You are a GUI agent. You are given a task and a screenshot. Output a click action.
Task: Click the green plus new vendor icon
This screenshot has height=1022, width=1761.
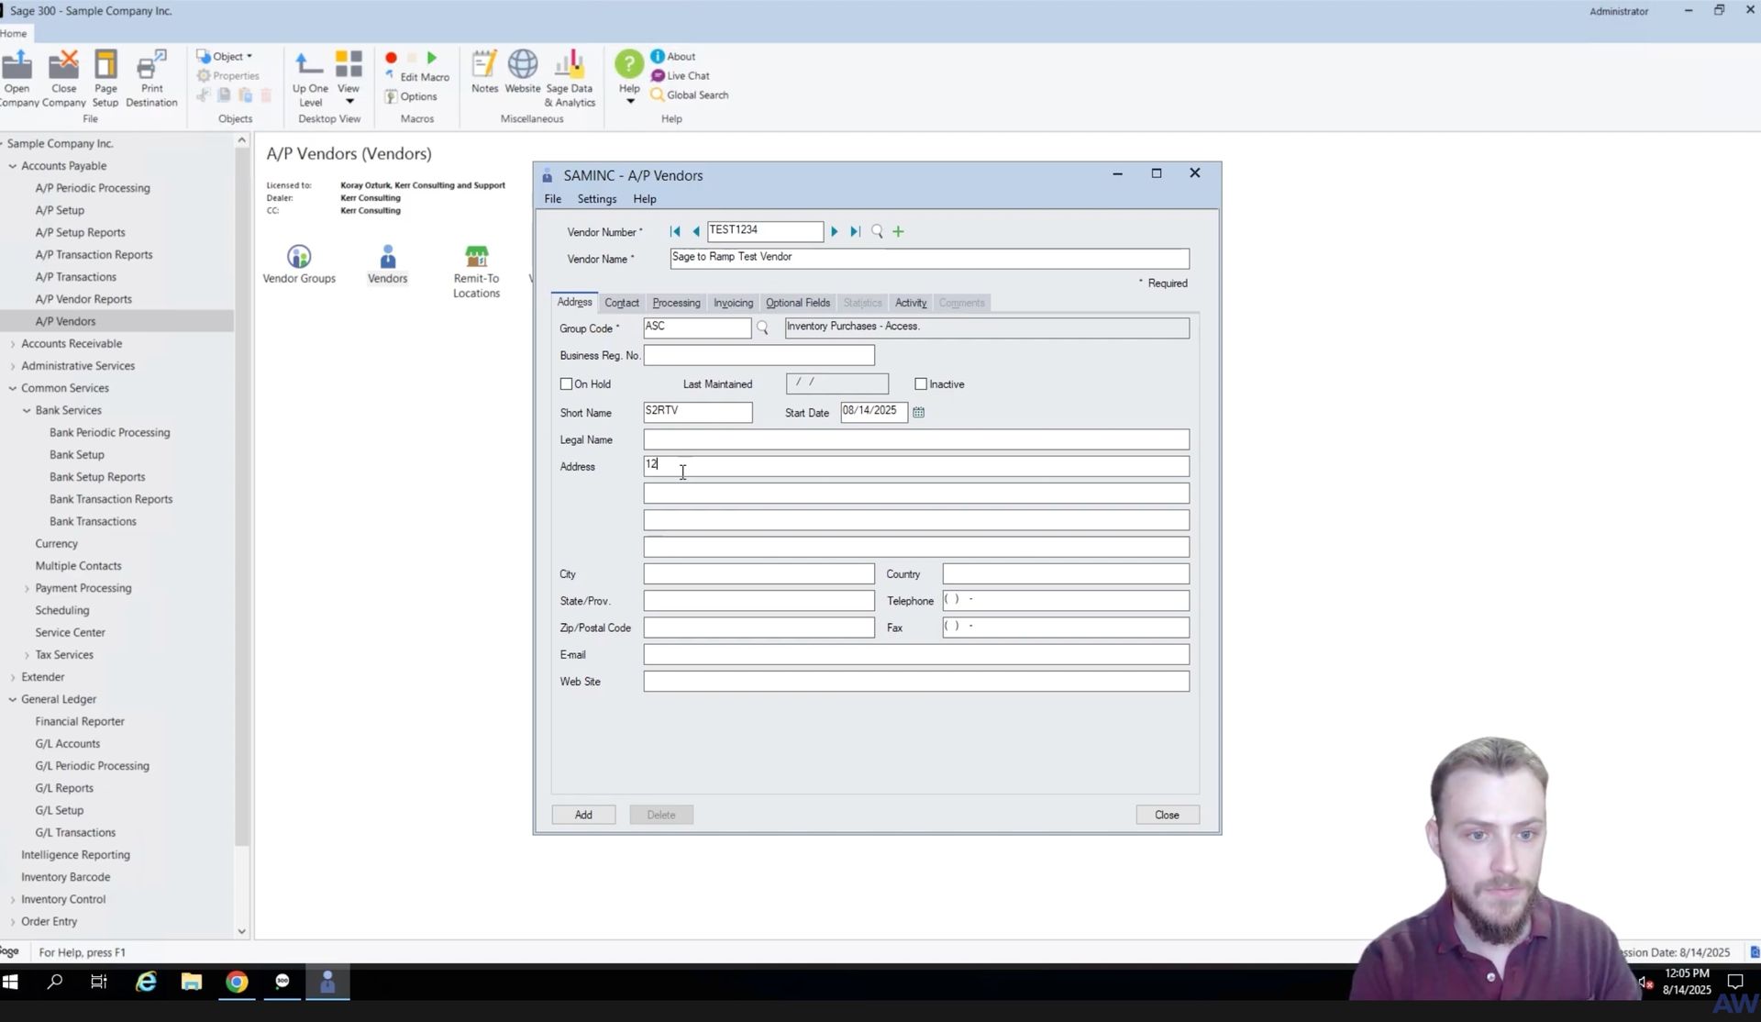coord(898,232)
